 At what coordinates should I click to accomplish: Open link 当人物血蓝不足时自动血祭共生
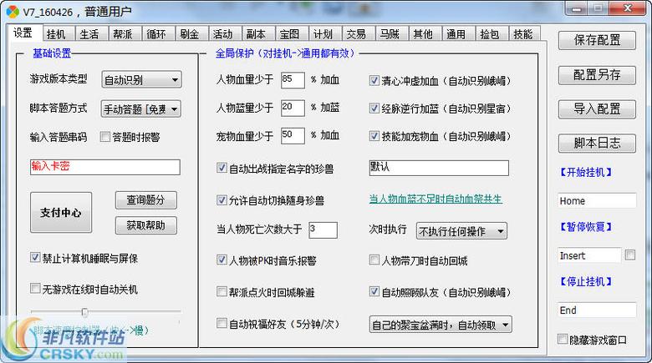point(436,199)
